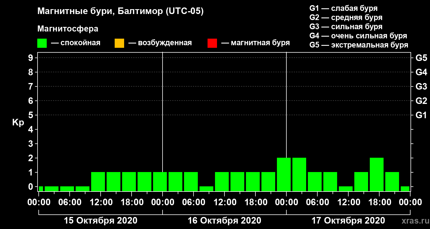Screen dimensions: 430x229
Task: Click the G1 label on right axis
Action: (421, 115)
